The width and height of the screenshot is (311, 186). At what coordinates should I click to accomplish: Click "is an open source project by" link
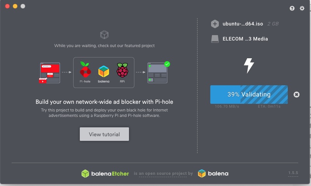[163, 173]
